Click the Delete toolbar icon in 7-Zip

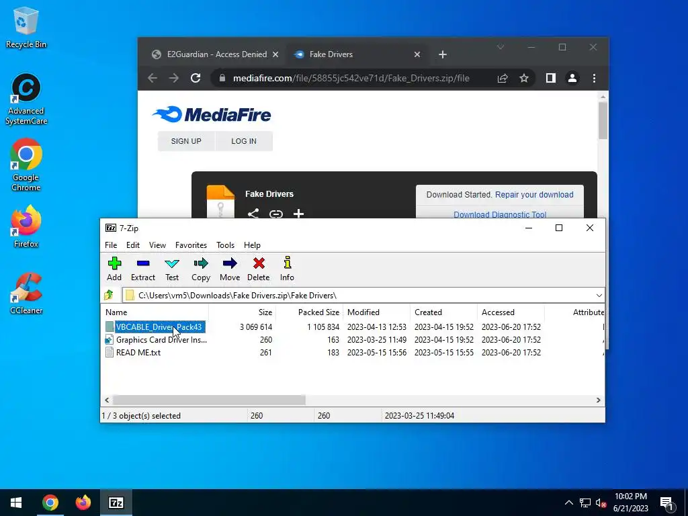click(259, 269)
